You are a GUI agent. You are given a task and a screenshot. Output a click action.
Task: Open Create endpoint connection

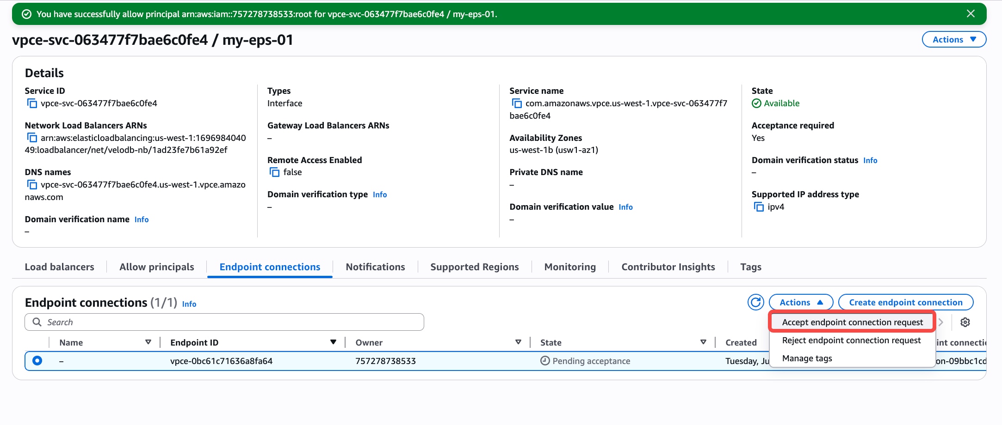pyautogui.click(x=905, y=302)
